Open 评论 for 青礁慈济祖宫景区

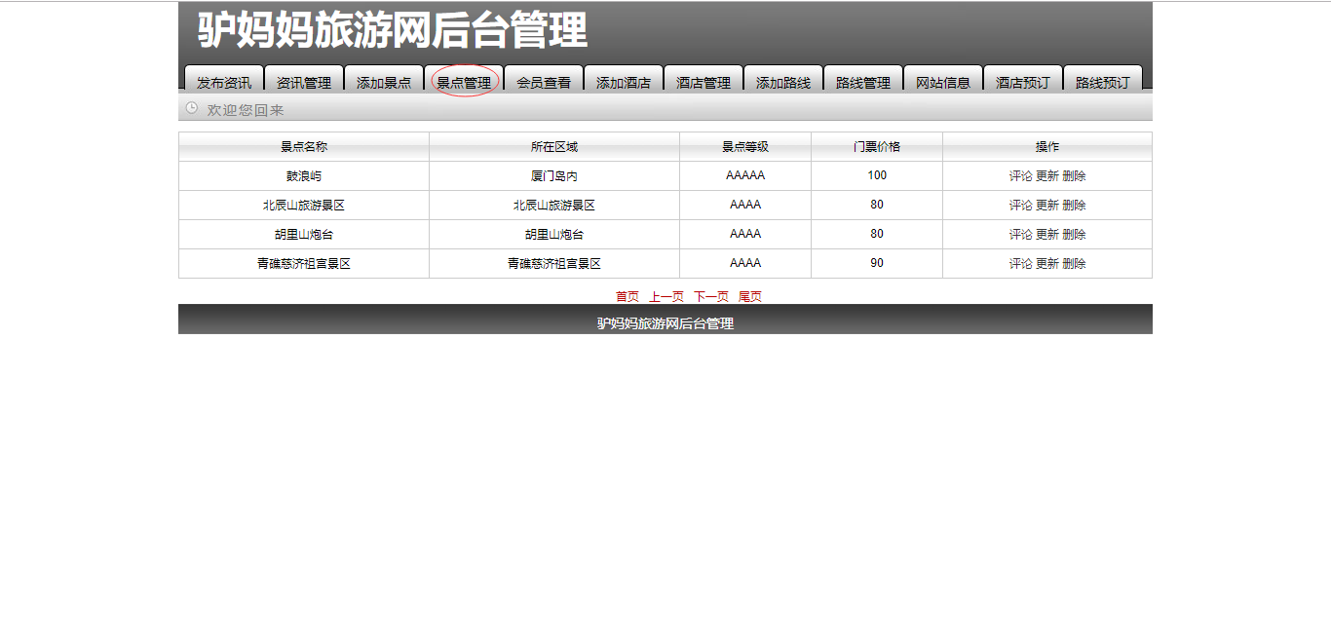click(1020, 264)
